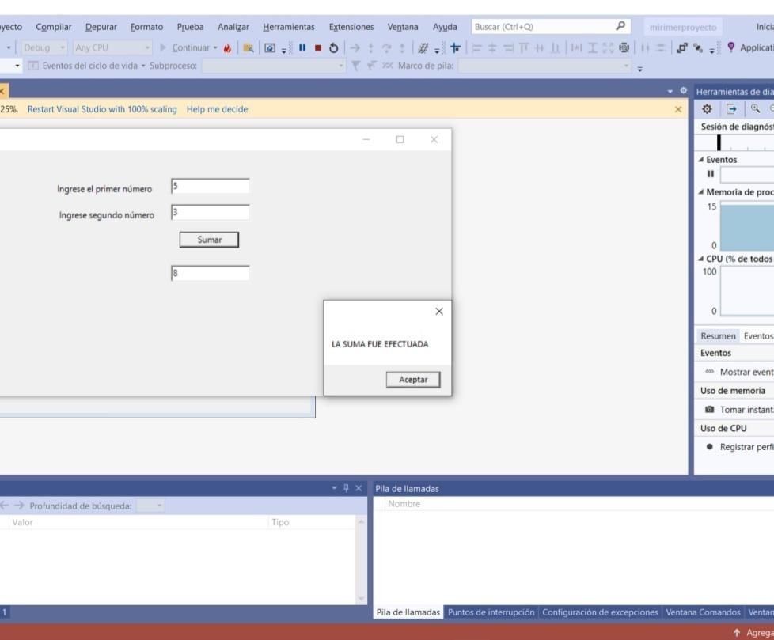
Task: Open the Compilar menu
Action: click(53, 27)
